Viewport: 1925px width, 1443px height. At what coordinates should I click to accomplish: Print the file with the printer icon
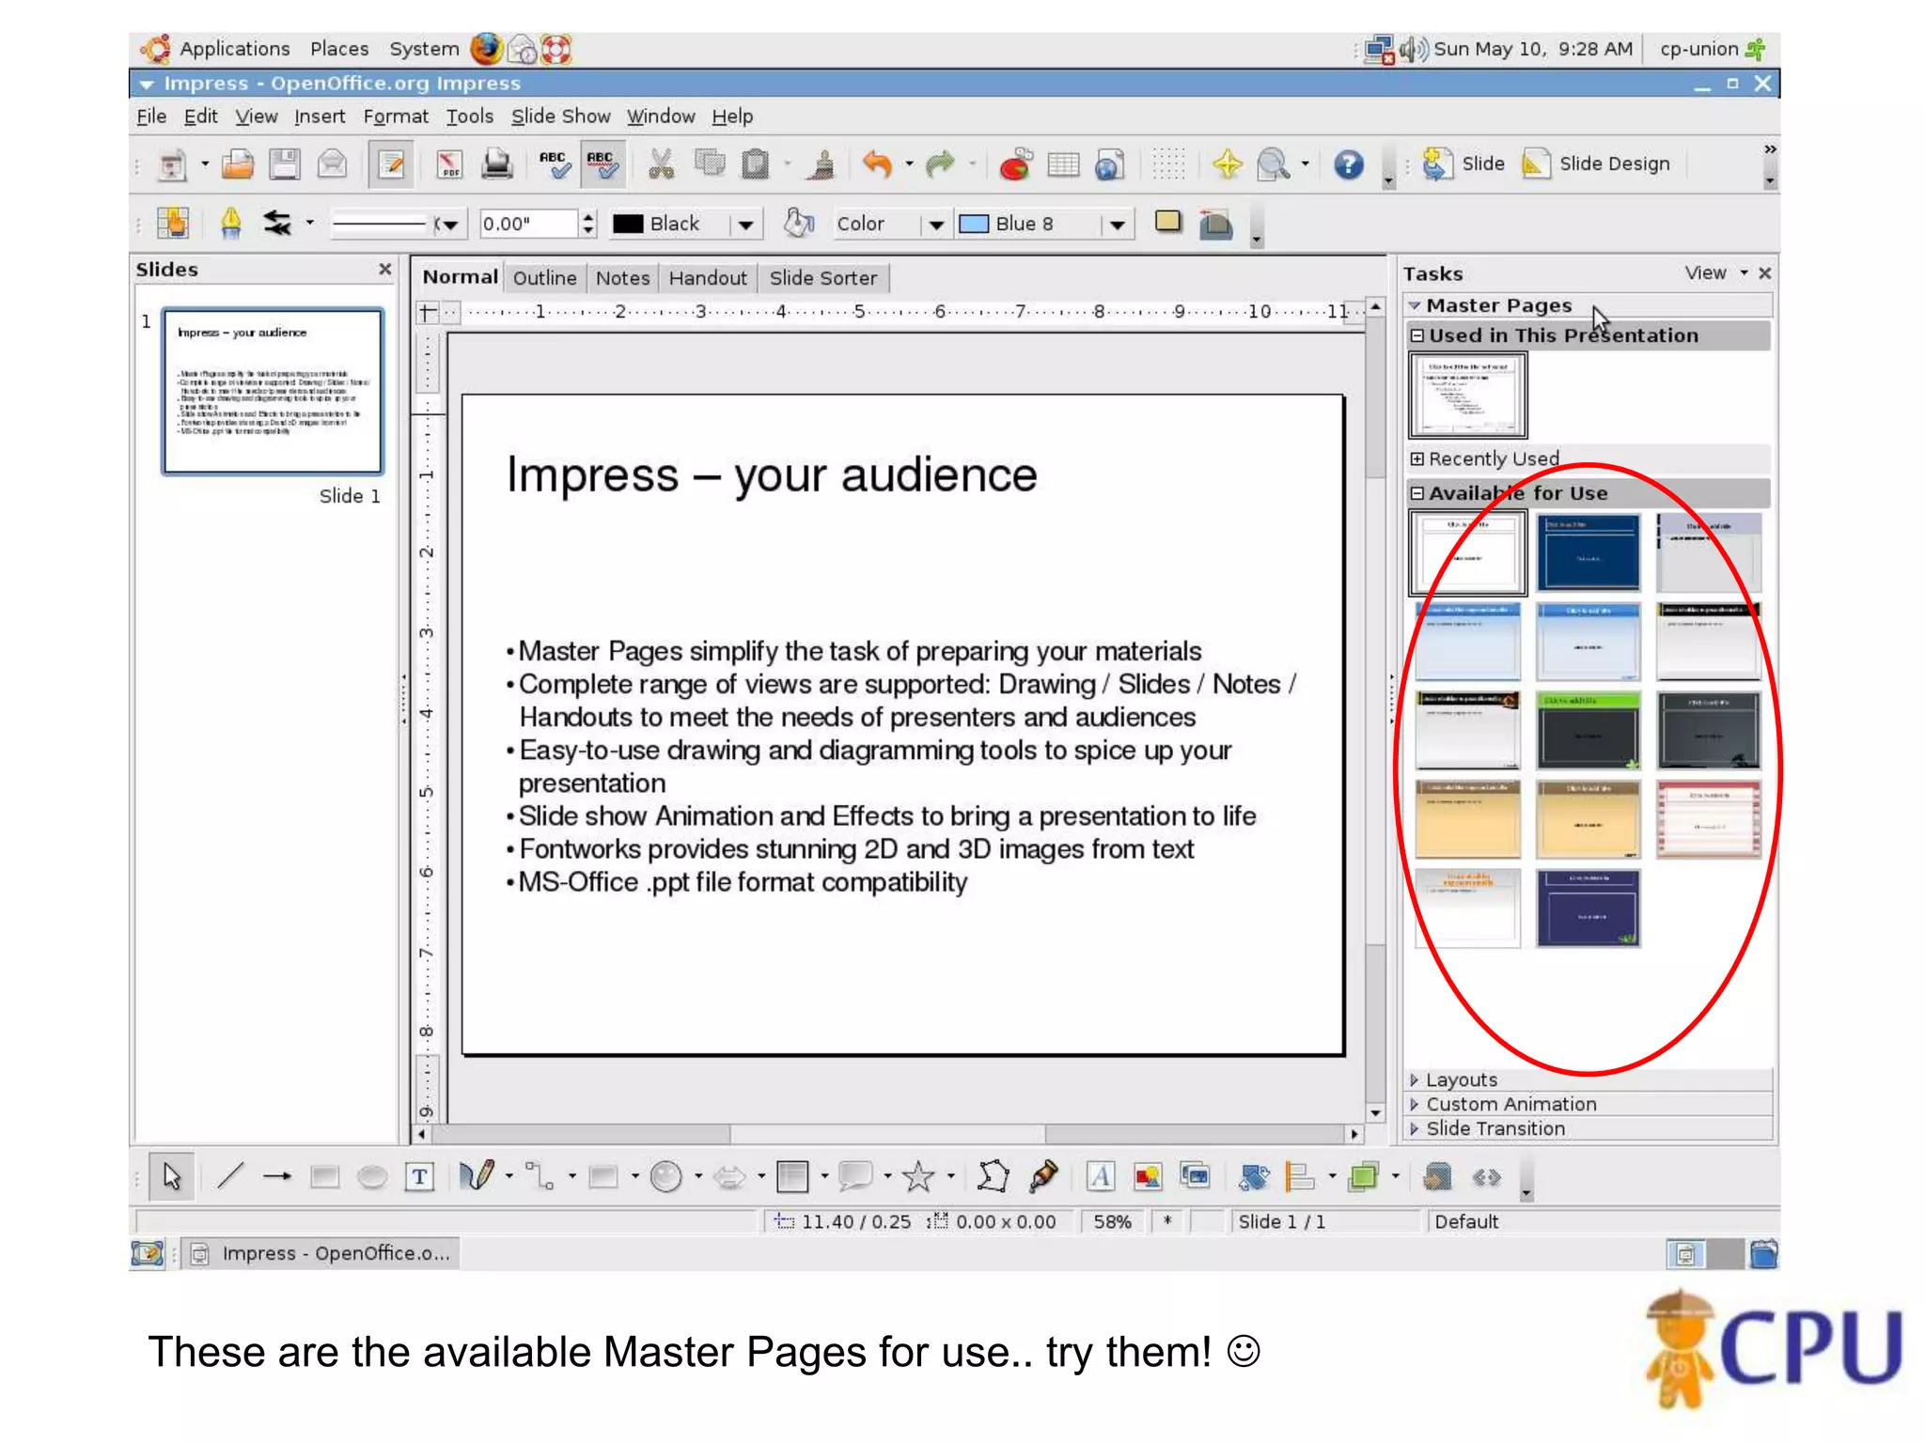coord(497,164)
